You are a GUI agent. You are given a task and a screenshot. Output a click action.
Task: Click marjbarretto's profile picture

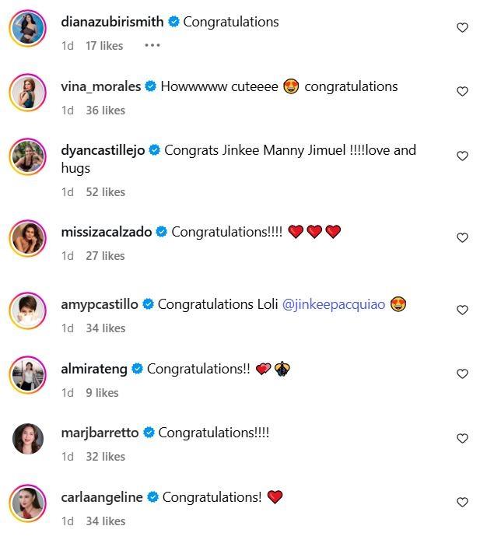tap(28, 439)
